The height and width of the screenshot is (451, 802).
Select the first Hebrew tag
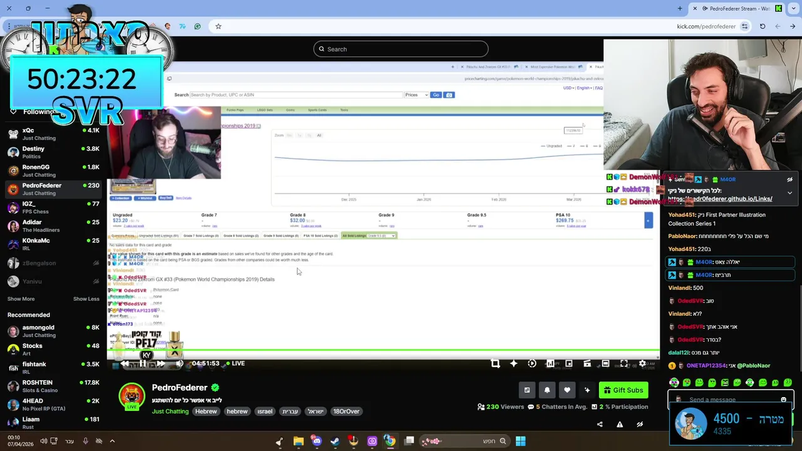click(206, 412)
